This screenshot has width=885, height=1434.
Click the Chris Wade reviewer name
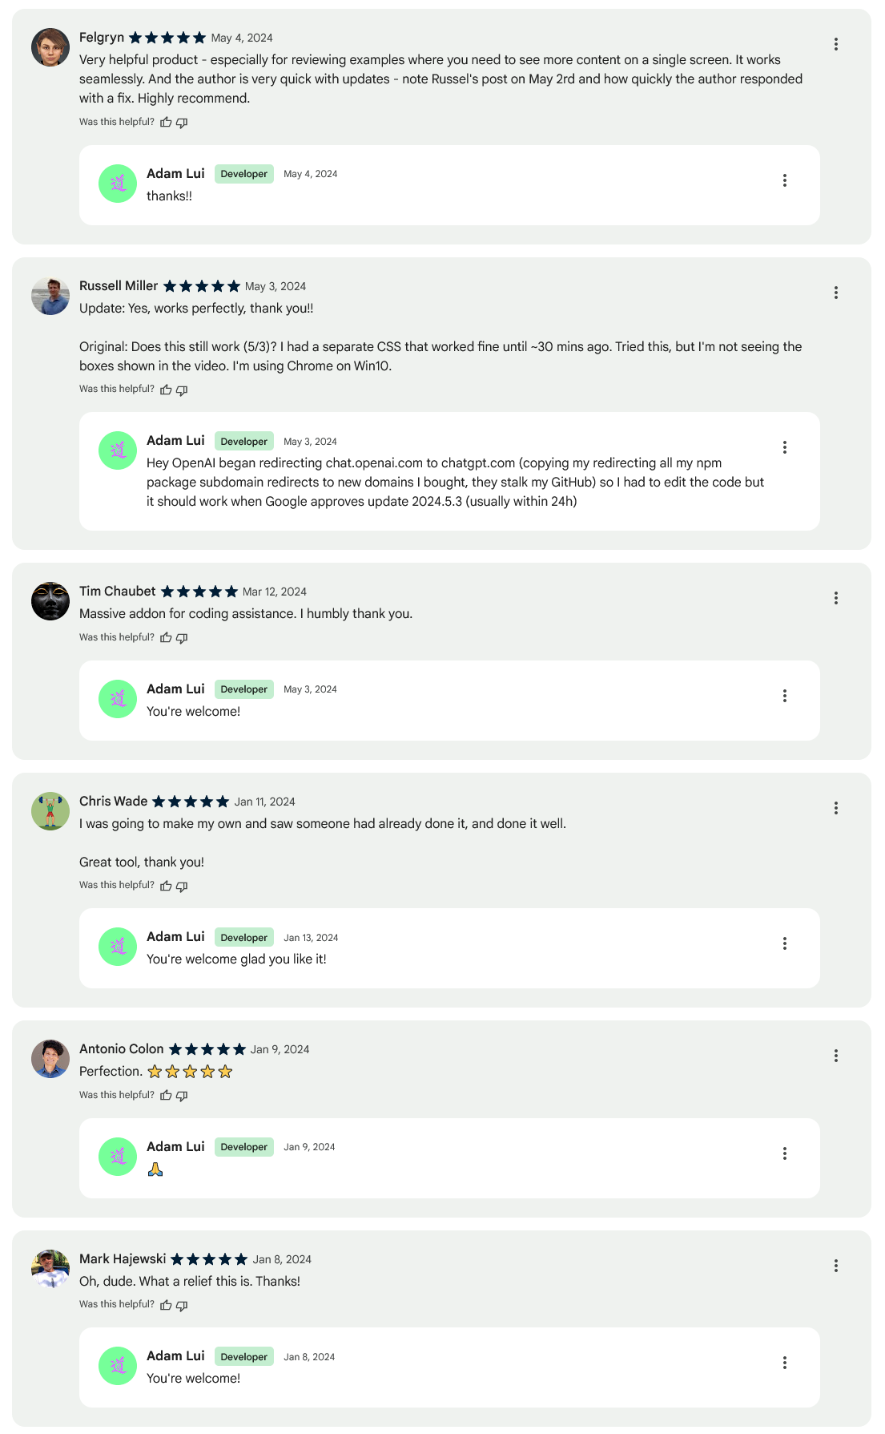(x=113, y=802)
